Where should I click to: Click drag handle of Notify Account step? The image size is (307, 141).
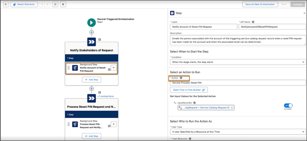click(x=69, y=68)
